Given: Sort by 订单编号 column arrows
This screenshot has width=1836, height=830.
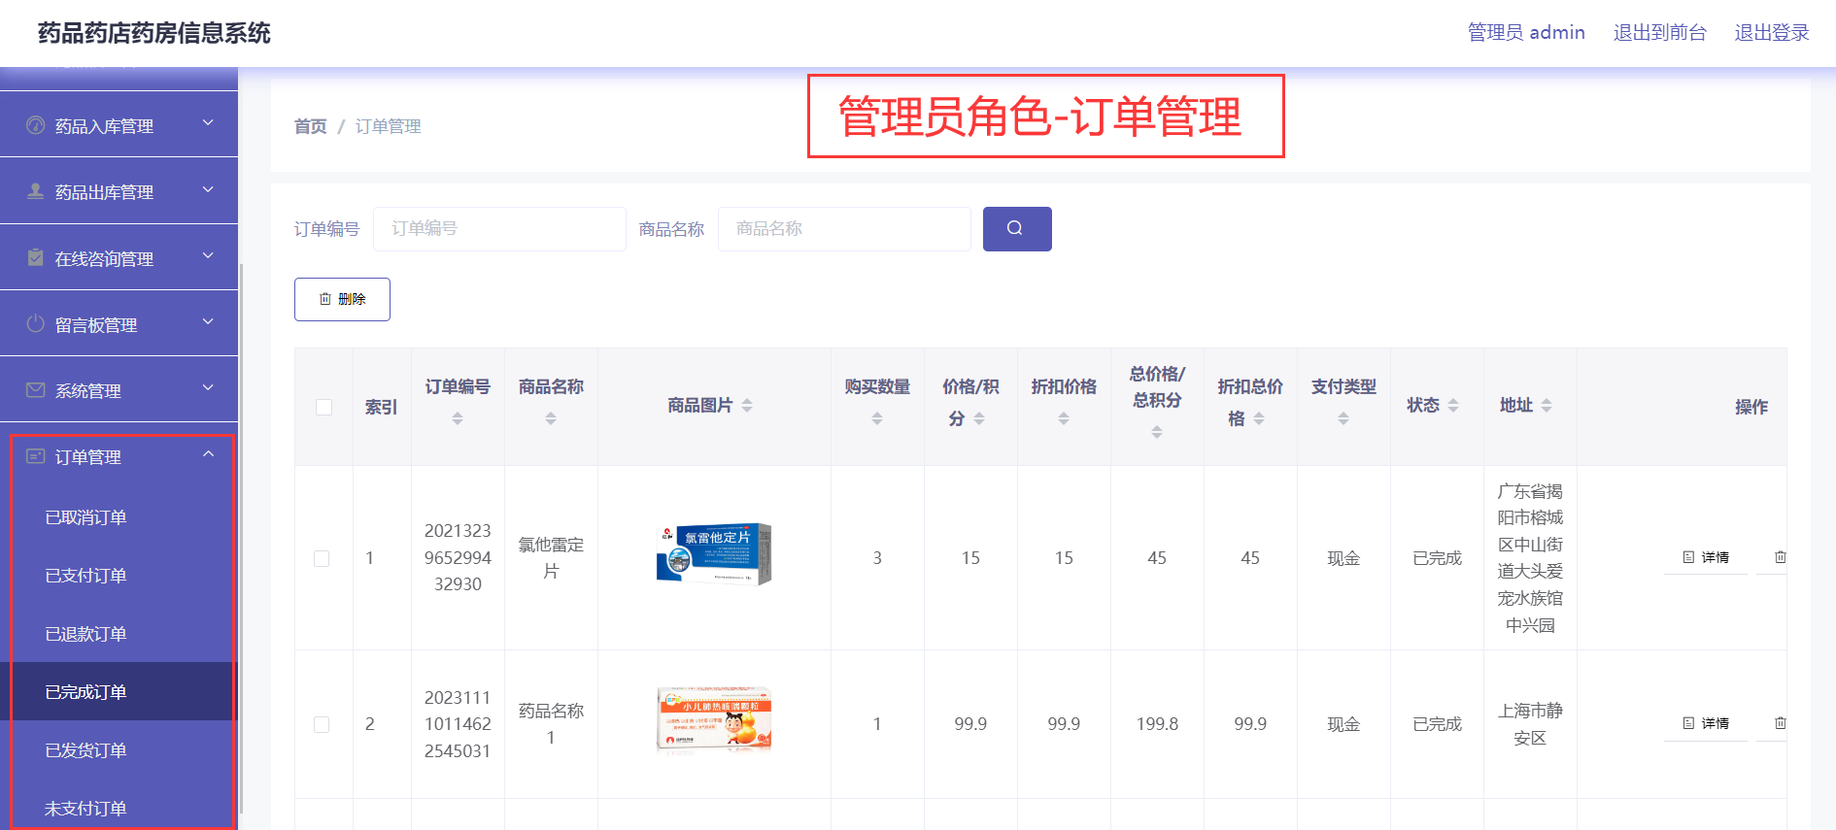Looking at the screenshot, I should [x=458, y=418].
